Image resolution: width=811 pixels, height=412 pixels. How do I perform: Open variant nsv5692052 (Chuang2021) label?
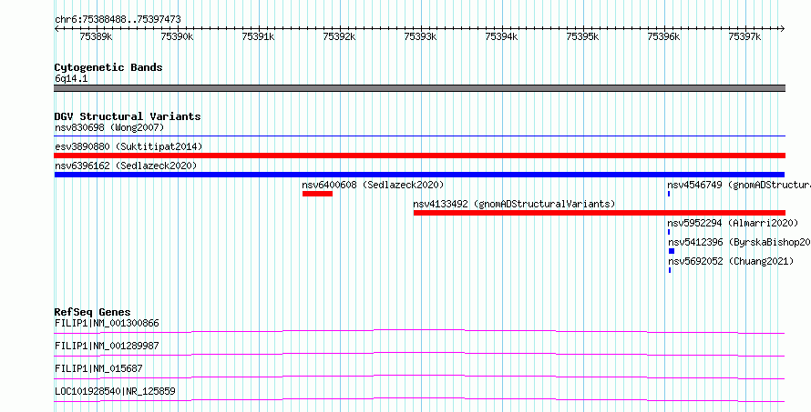point(731,261)
